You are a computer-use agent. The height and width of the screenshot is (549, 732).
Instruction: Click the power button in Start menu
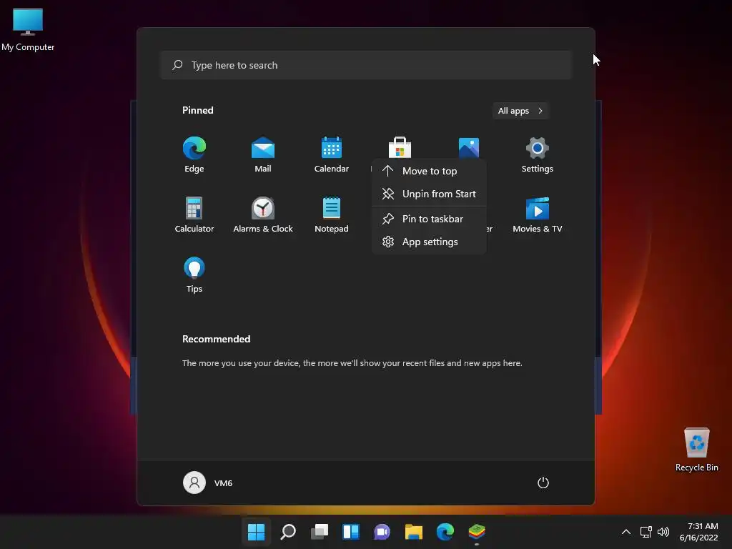[x=543, y=483]
